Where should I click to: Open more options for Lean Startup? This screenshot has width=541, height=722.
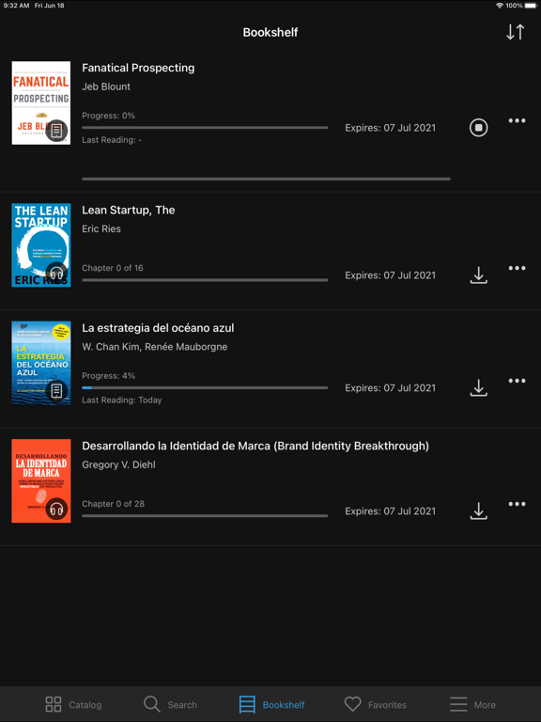(x=517, y=268)
